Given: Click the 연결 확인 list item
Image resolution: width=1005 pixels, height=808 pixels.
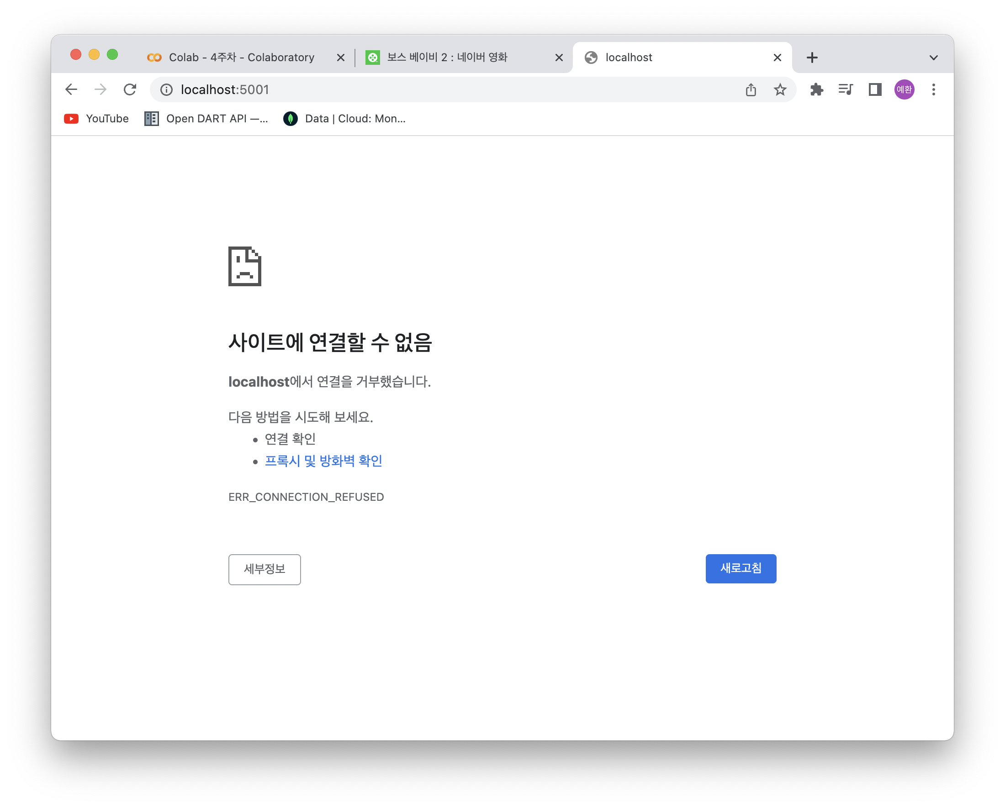Looking at the screenshot, I should pyautogui.click(x=290, y=439).
